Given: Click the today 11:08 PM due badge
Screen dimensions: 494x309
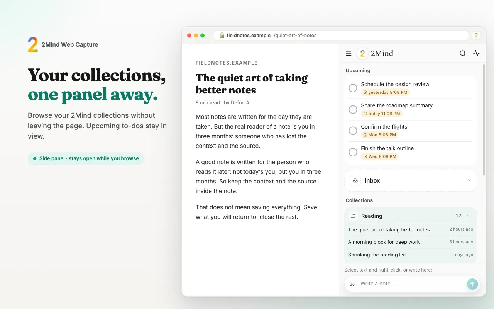Looking at the screenshot, I should [382, 114].
